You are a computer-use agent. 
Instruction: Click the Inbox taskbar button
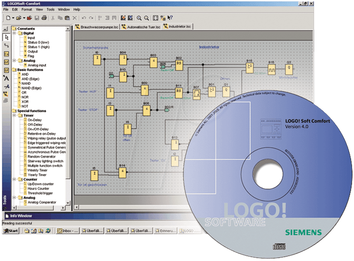pos(66,231)
